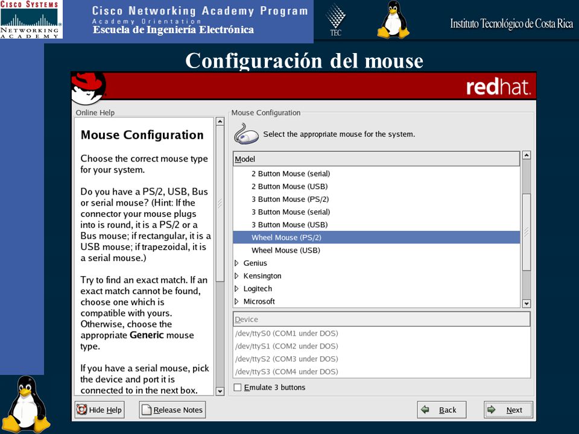Screen dimensions: 579x434
Task: Click the bold word Generic in help
Action: tap(147, 335)
